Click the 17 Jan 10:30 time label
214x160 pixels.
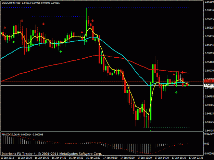point(144,158)
